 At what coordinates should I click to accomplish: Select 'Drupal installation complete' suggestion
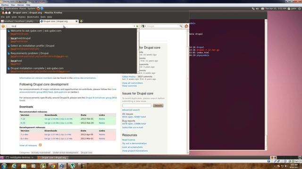tap(72, 69)
